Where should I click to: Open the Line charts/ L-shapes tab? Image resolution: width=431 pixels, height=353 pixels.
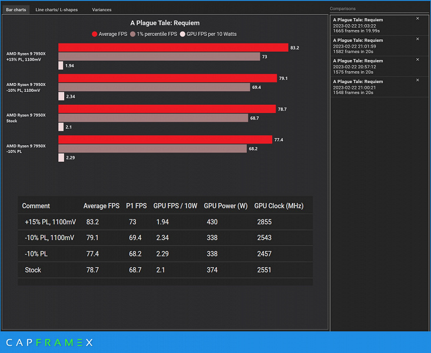(57, 9)
